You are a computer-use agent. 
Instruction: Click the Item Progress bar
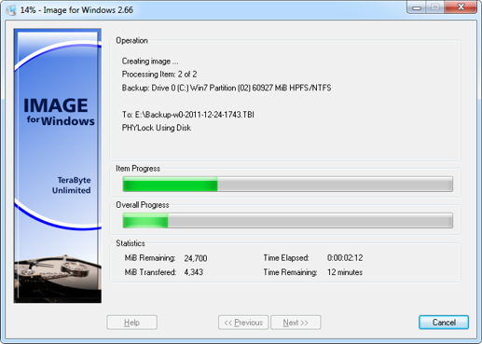click(x=288, y=184)
